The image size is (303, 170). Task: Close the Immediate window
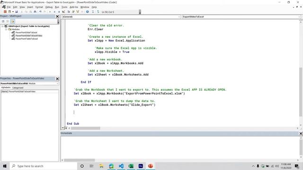click(x=301, y=133)
